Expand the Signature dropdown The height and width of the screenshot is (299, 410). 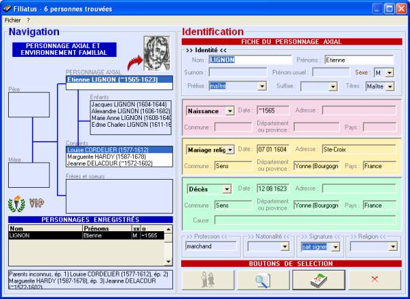tap(335, 246)
